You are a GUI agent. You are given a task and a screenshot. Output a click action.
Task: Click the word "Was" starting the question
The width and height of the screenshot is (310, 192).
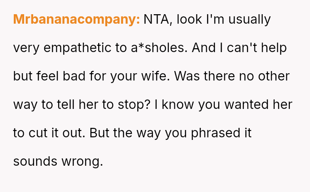(186, 77)
